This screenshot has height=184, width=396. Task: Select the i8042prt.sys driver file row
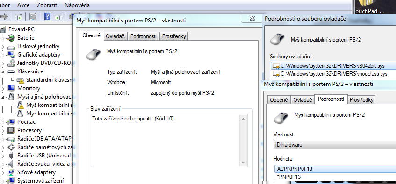pyautogui.click(x=333, y=66)
